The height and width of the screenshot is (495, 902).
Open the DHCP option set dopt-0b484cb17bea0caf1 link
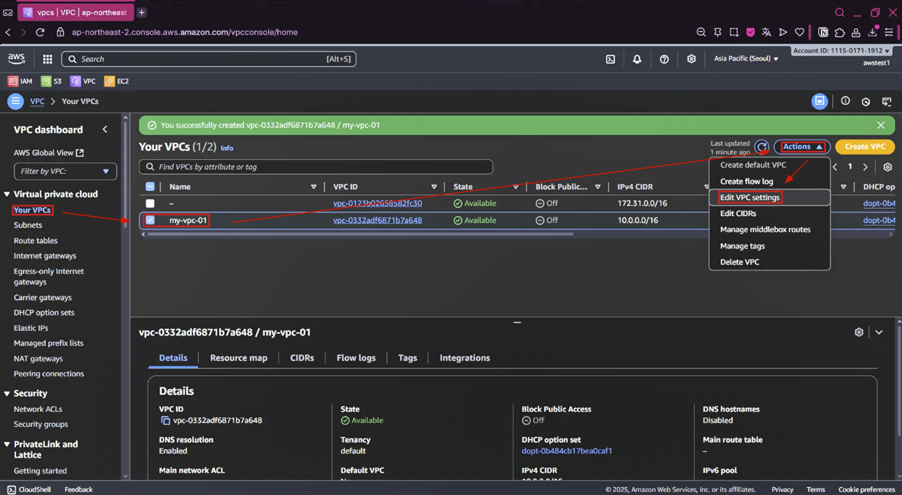[567, 451]
